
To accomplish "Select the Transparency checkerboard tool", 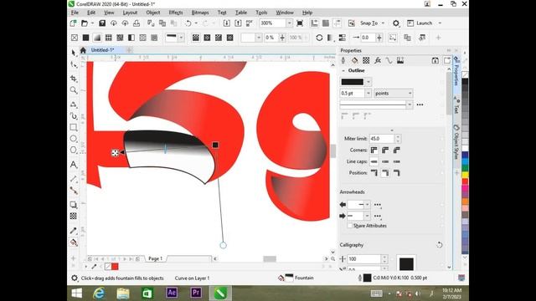I will tap(74, 216).
